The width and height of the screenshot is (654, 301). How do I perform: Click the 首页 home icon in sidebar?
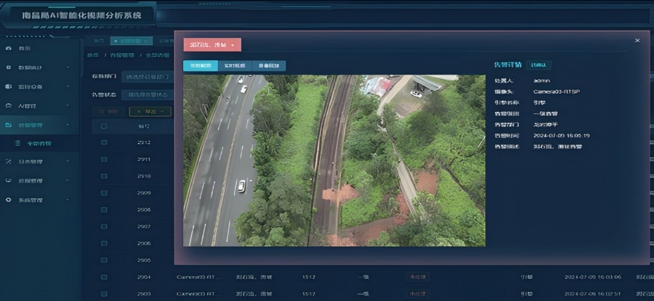9,48
